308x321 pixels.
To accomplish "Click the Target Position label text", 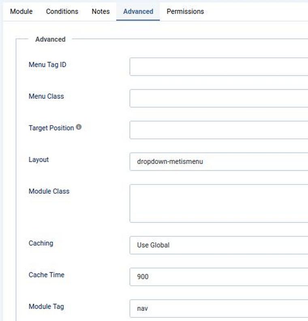I will [x=51, y=128].
